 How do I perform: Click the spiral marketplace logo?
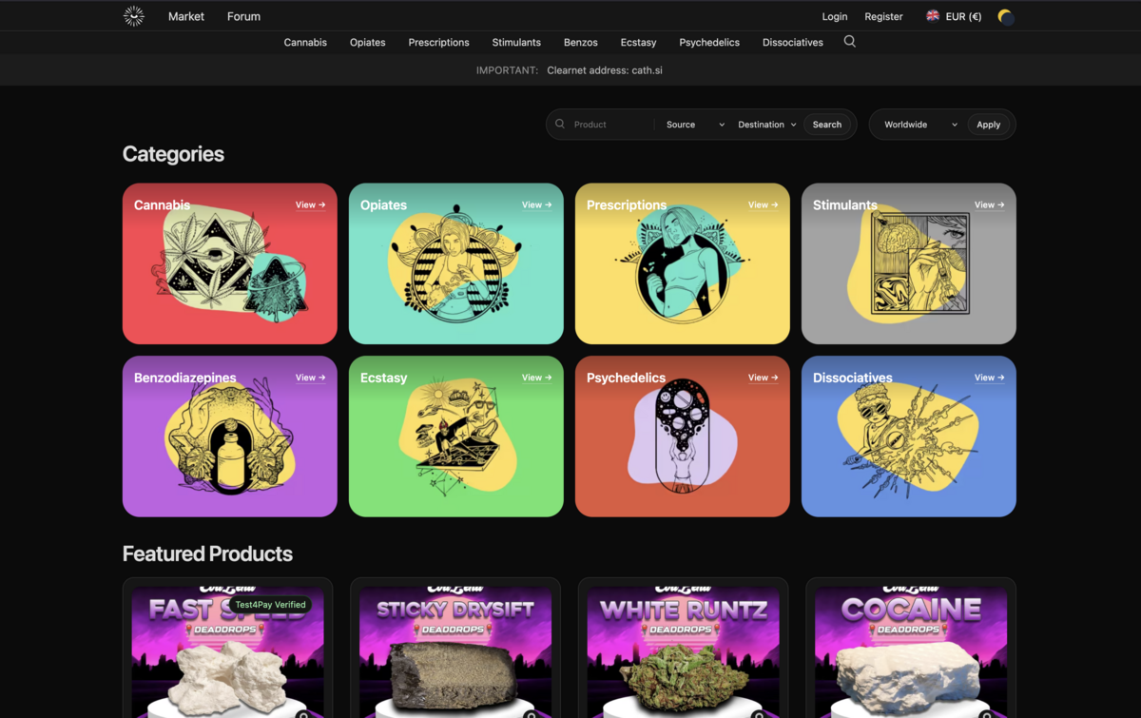tap(132, 15)
